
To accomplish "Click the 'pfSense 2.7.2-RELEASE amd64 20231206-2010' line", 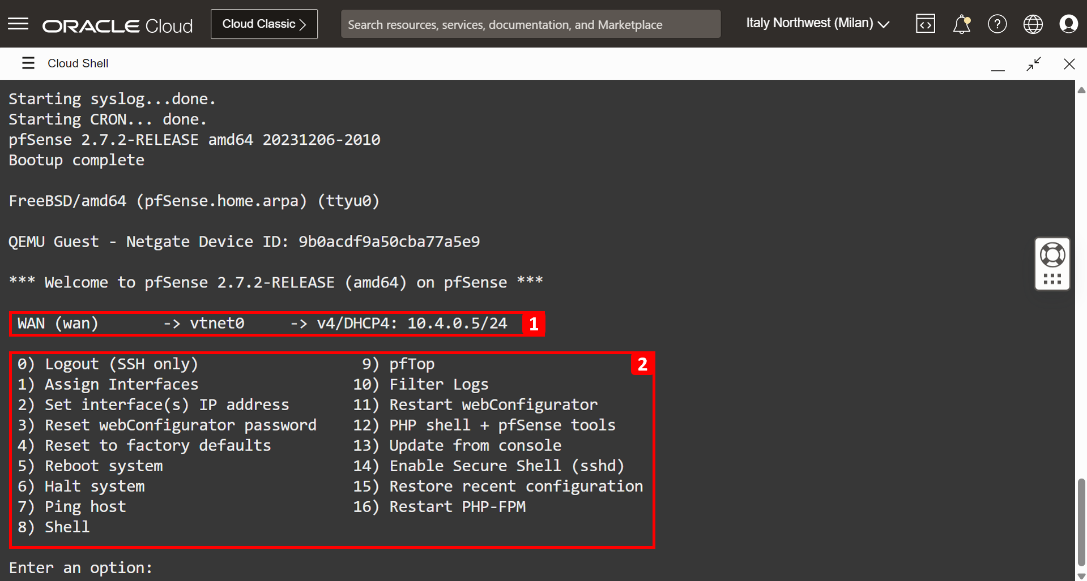I will coord(194,140).
